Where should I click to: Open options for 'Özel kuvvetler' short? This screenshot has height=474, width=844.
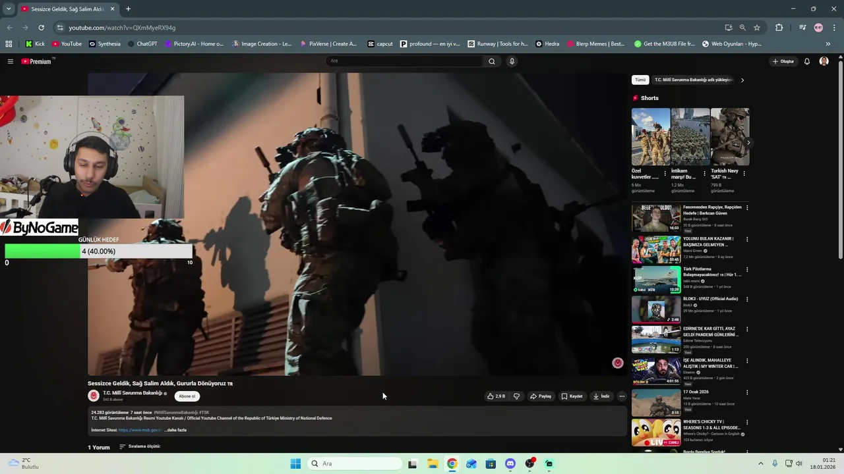(x=665, y=174)
